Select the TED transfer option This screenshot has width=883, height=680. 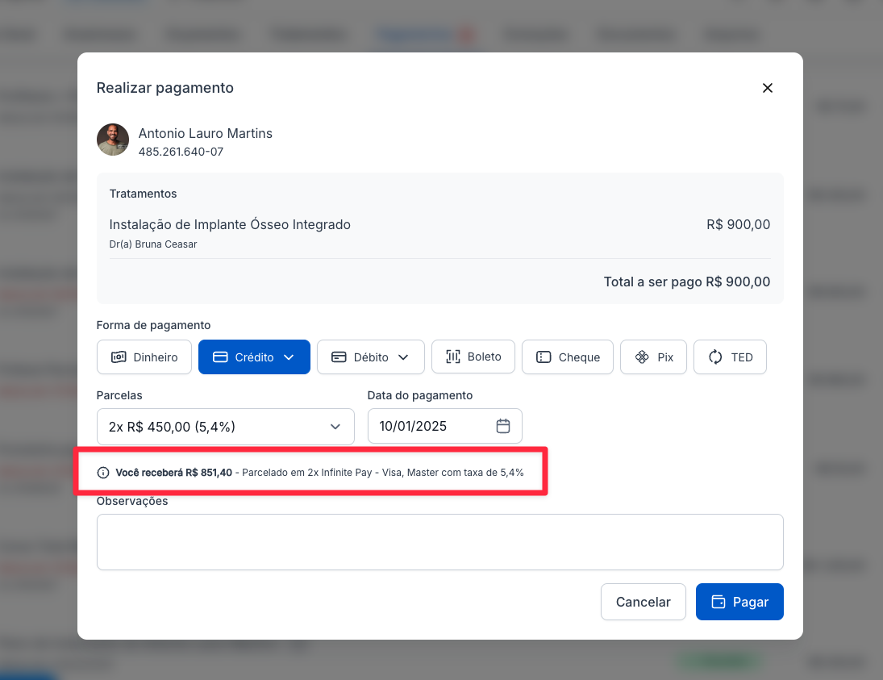point(730,357)
